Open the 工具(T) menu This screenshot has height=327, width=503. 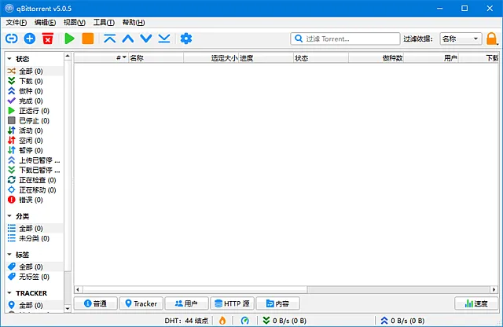pos(103,22)
